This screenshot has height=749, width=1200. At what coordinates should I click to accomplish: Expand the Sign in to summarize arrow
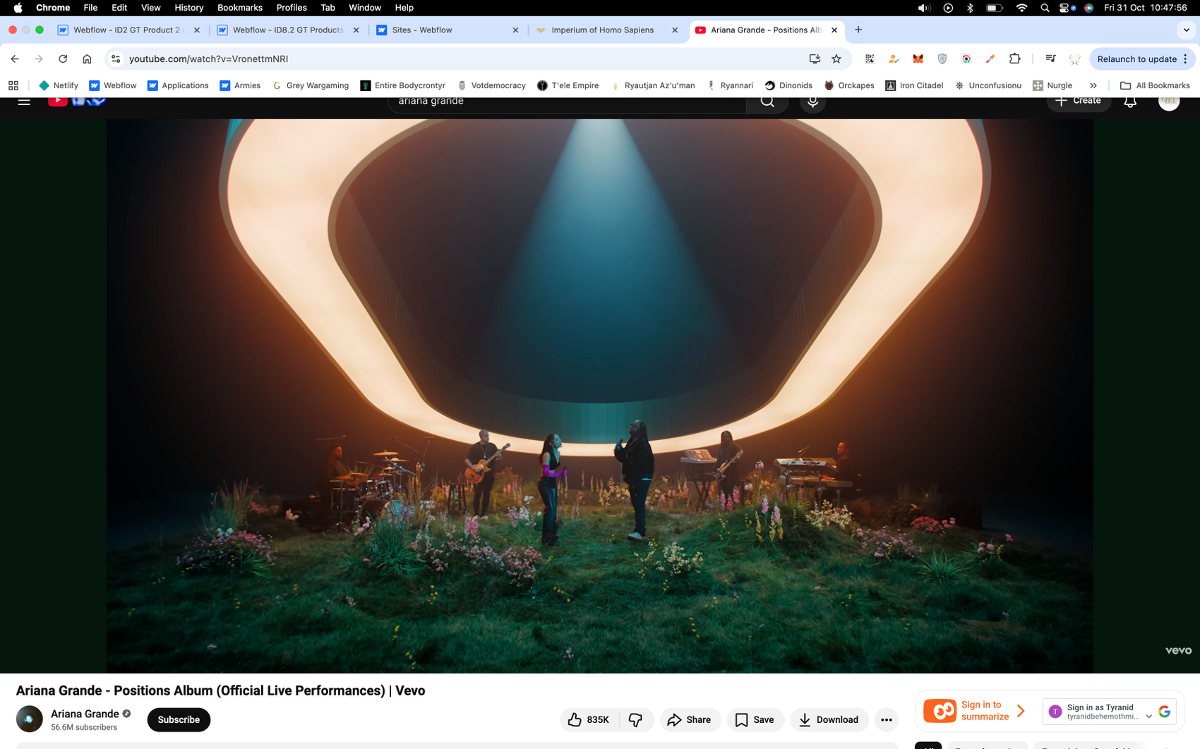coord(1021,711)
